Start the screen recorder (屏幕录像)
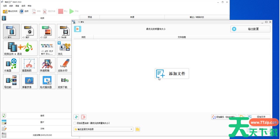280x139 pixels. tap(29, 81)
